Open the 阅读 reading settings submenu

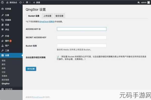pyautogui.click(x=4, y=68)
